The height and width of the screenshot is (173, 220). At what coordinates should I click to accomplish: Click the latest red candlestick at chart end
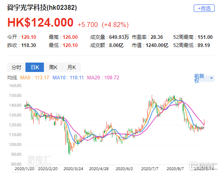coord(204,122)
